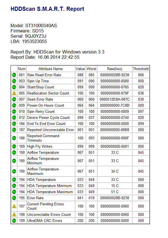Select the green indicator for UltraDMA CRC Errors
Viewport: 168px width, 238px height.
tap(14, 221)
